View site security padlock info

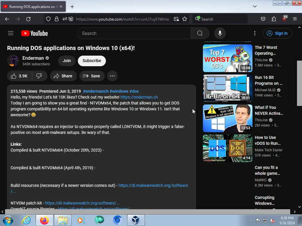pyautogui.click(x=56, y=19)
